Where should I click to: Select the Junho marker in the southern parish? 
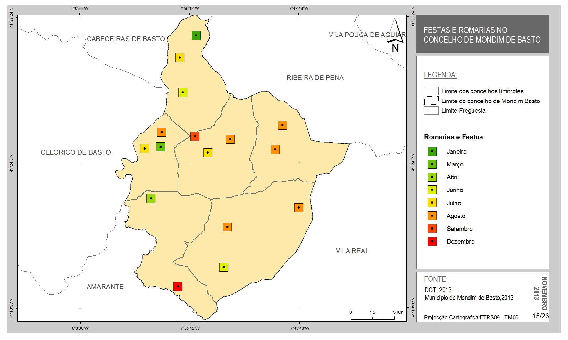224,267
